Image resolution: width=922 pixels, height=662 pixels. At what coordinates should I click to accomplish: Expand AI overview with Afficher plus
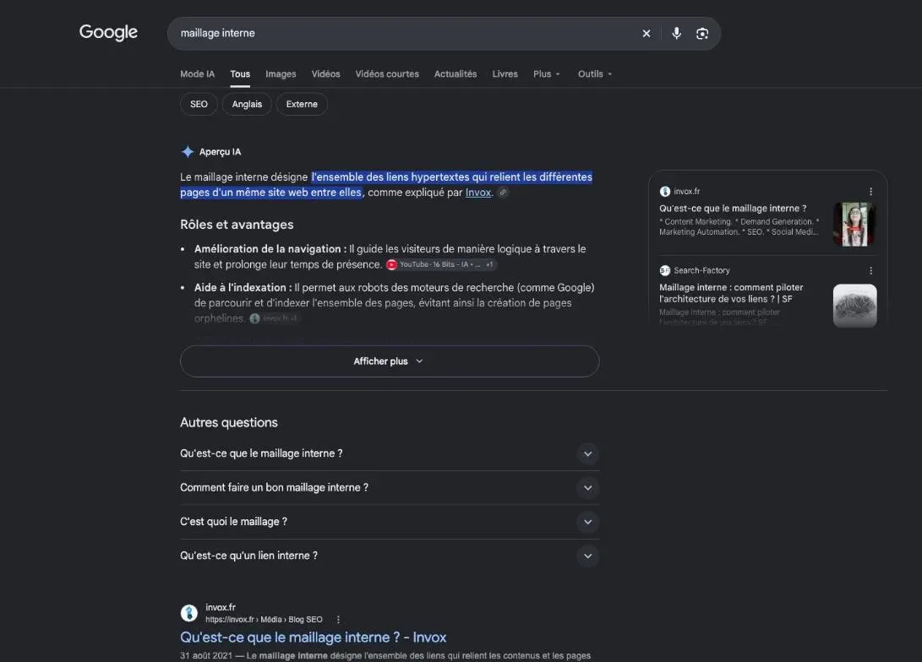point(390,361)
